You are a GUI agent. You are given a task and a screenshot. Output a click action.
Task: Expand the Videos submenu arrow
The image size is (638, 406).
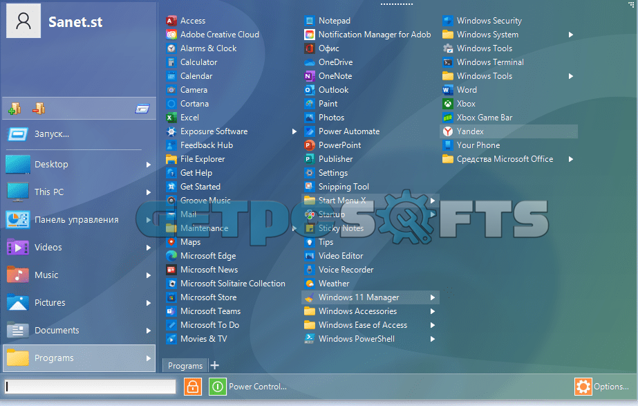tap(149, 248)
